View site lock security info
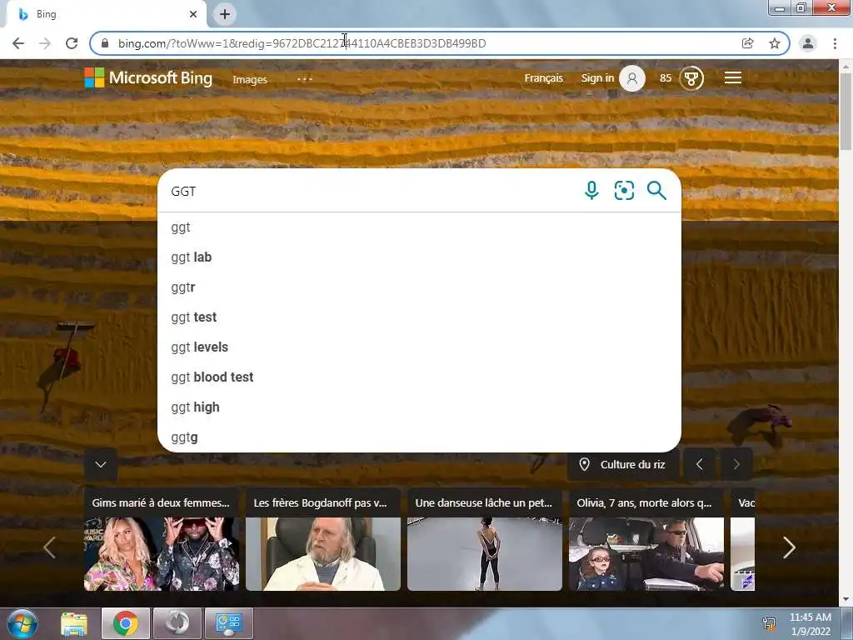853x640 pixels. pyautogui.click(x=105, y=43)
